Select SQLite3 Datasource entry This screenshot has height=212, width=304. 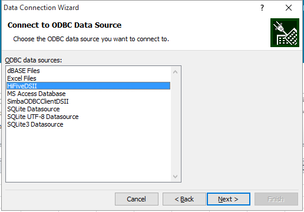88,124
